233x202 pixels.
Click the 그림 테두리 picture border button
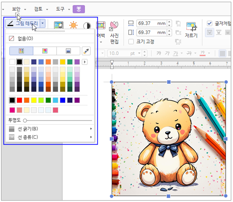coord(23,23)
